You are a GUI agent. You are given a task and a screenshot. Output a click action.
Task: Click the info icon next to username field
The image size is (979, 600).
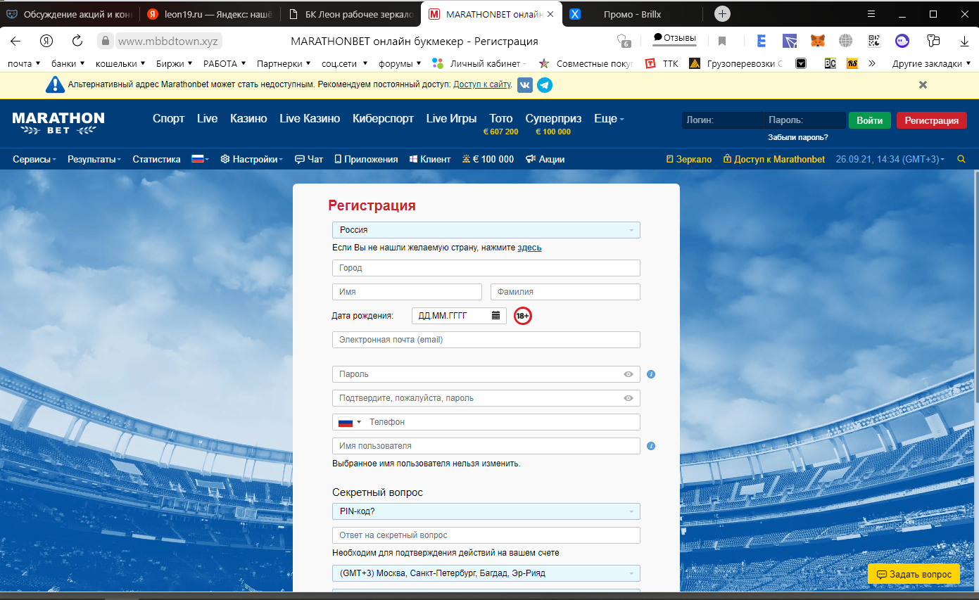coord(651,446)
